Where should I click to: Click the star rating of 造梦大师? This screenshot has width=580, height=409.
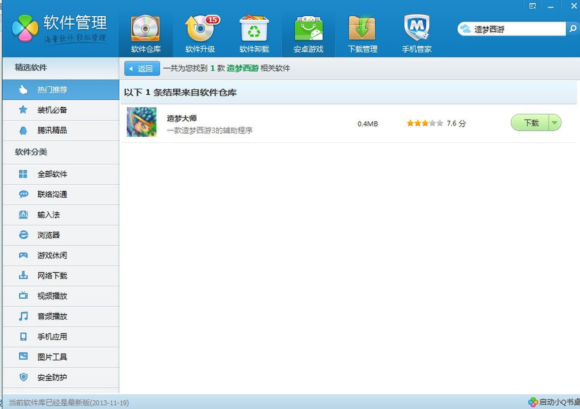(424, 123)
